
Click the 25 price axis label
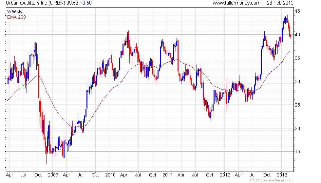[297, 105]
